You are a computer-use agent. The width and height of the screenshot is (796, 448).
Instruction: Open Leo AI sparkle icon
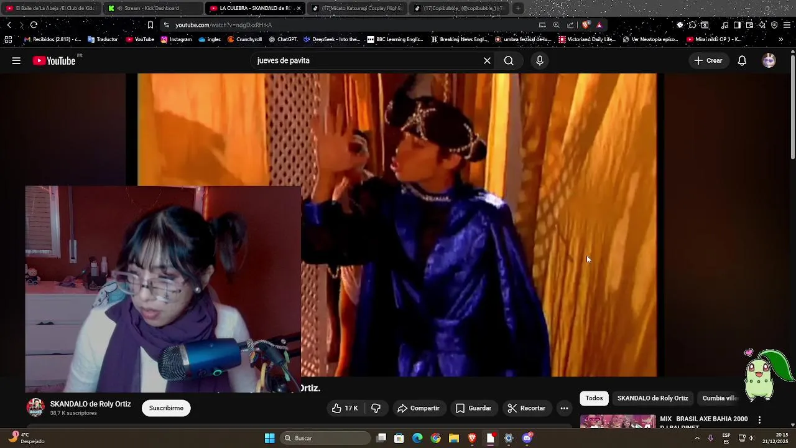pos(762,25)
